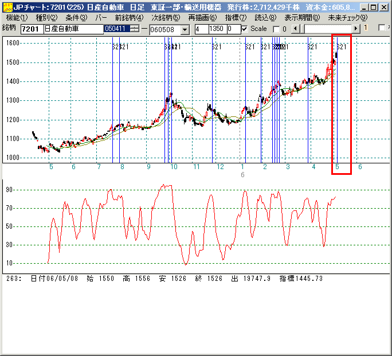Click the 1600 price axis label
392x356 pixels.
click(13, 43)
